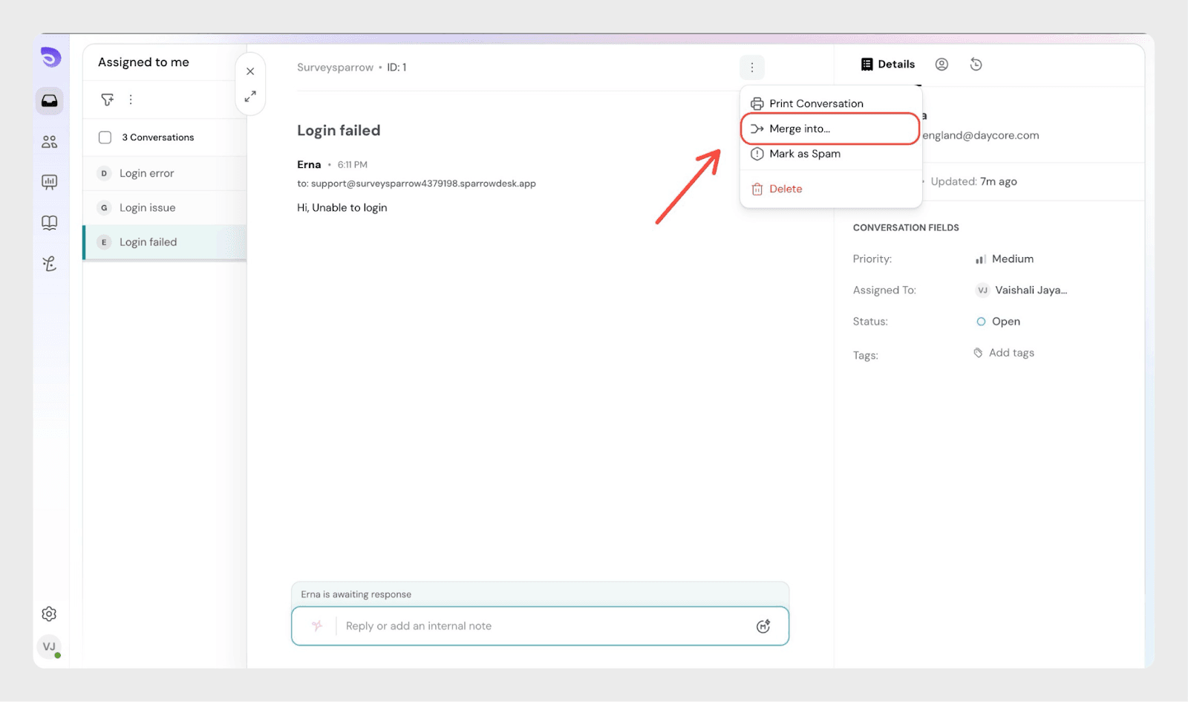This screenshot has height=702, width=1188.
Task: Open the Contacts icon in sidebar
Action: tap(50, 142)
